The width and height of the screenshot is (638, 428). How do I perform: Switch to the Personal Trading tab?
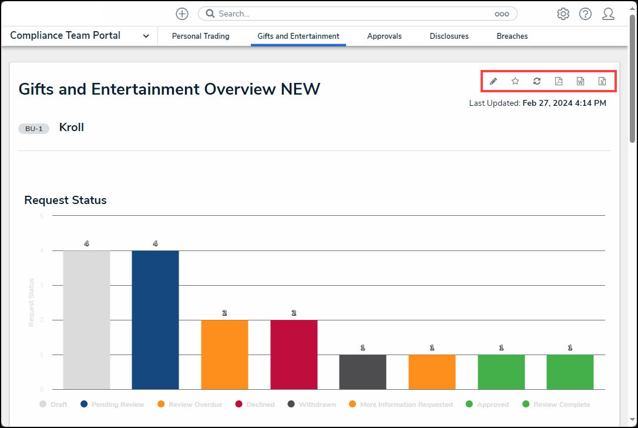point(200,36)
